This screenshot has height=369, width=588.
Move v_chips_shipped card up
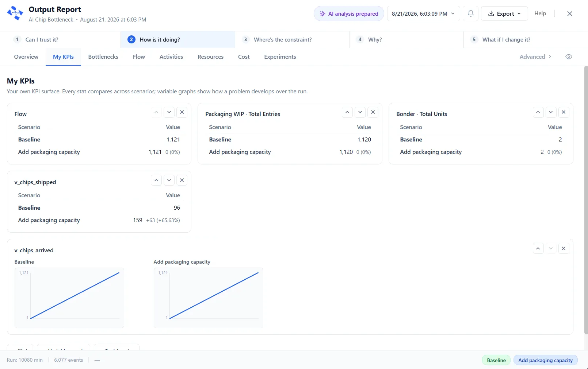(x=156, y=180)
